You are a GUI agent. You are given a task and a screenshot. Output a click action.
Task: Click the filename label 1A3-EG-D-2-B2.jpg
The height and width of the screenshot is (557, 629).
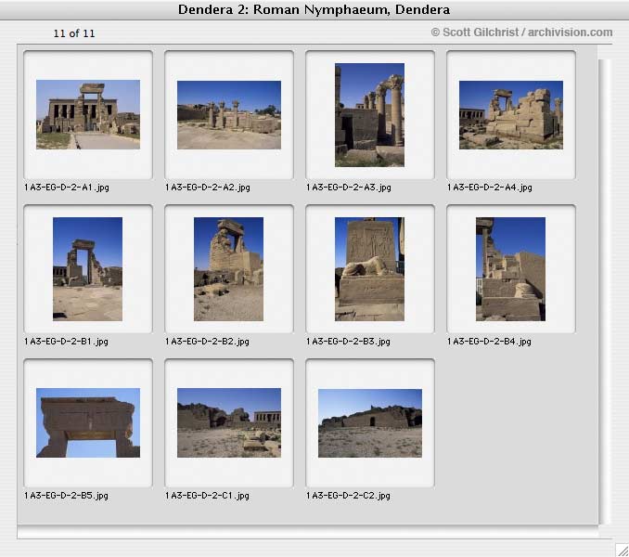click(x=208, y=342)
